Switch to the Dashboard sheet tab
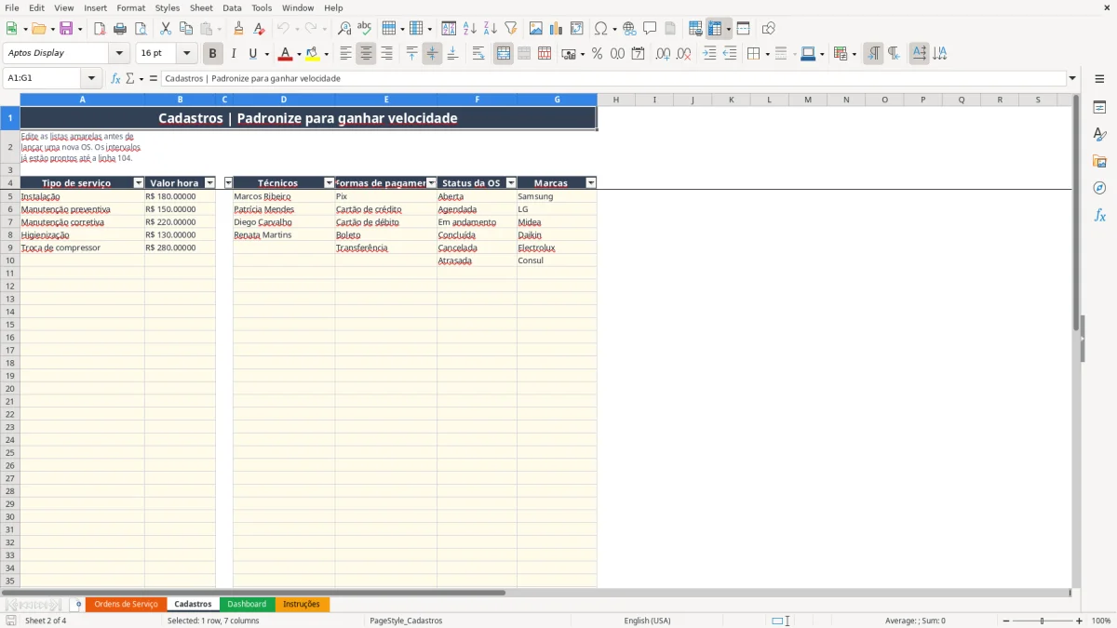1117x628 pixels. [x=247, y=604]
